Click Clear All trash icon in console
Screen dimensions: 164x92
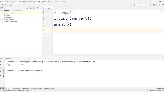tap(4, 76)
